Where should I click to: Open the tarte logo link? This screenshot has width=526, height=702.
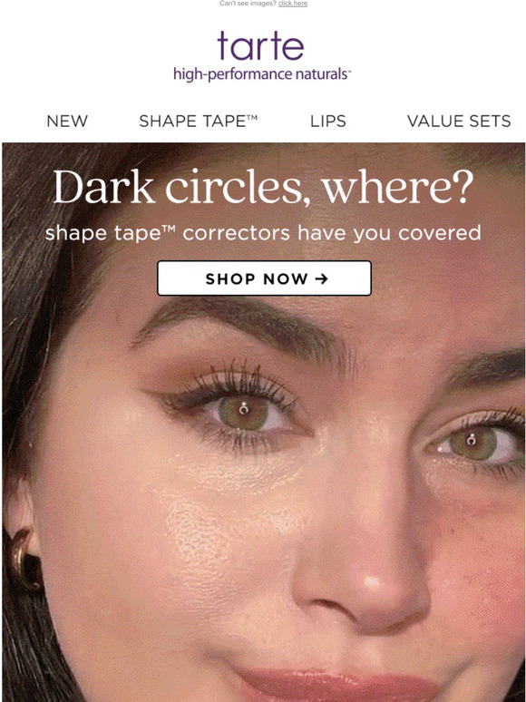click(x=260, y=45)
